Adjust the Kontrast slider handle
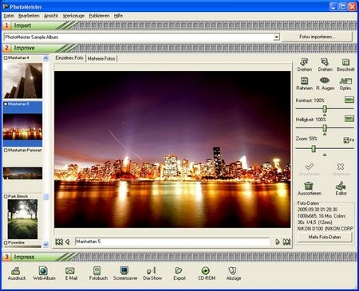 click(x=325, y=109)
